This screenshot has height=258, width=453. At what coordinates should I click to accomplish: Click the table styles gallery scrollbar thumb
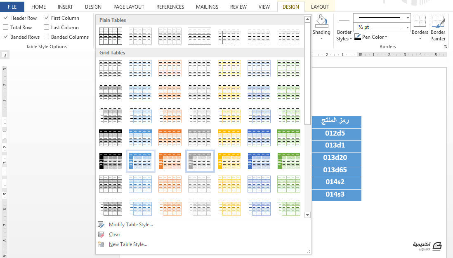pos(307,74)
